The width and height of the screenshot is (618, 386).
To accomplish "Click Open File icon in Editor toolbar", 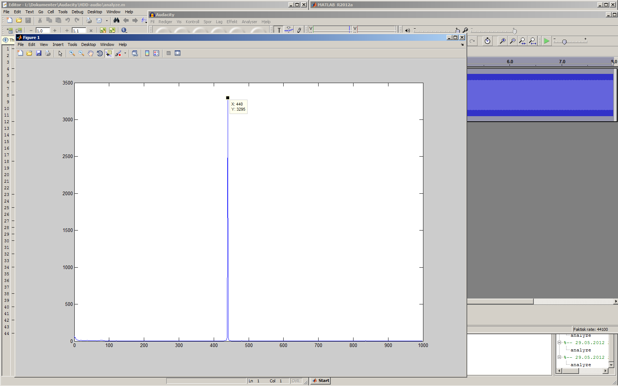I will tap(19, 21).
